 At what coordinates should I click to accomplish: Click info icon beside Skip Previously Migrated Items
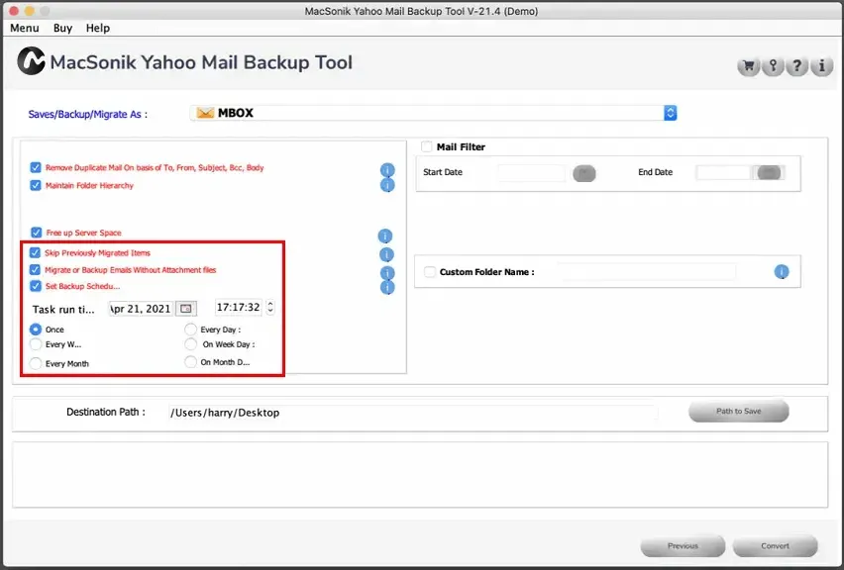[386, 254]
